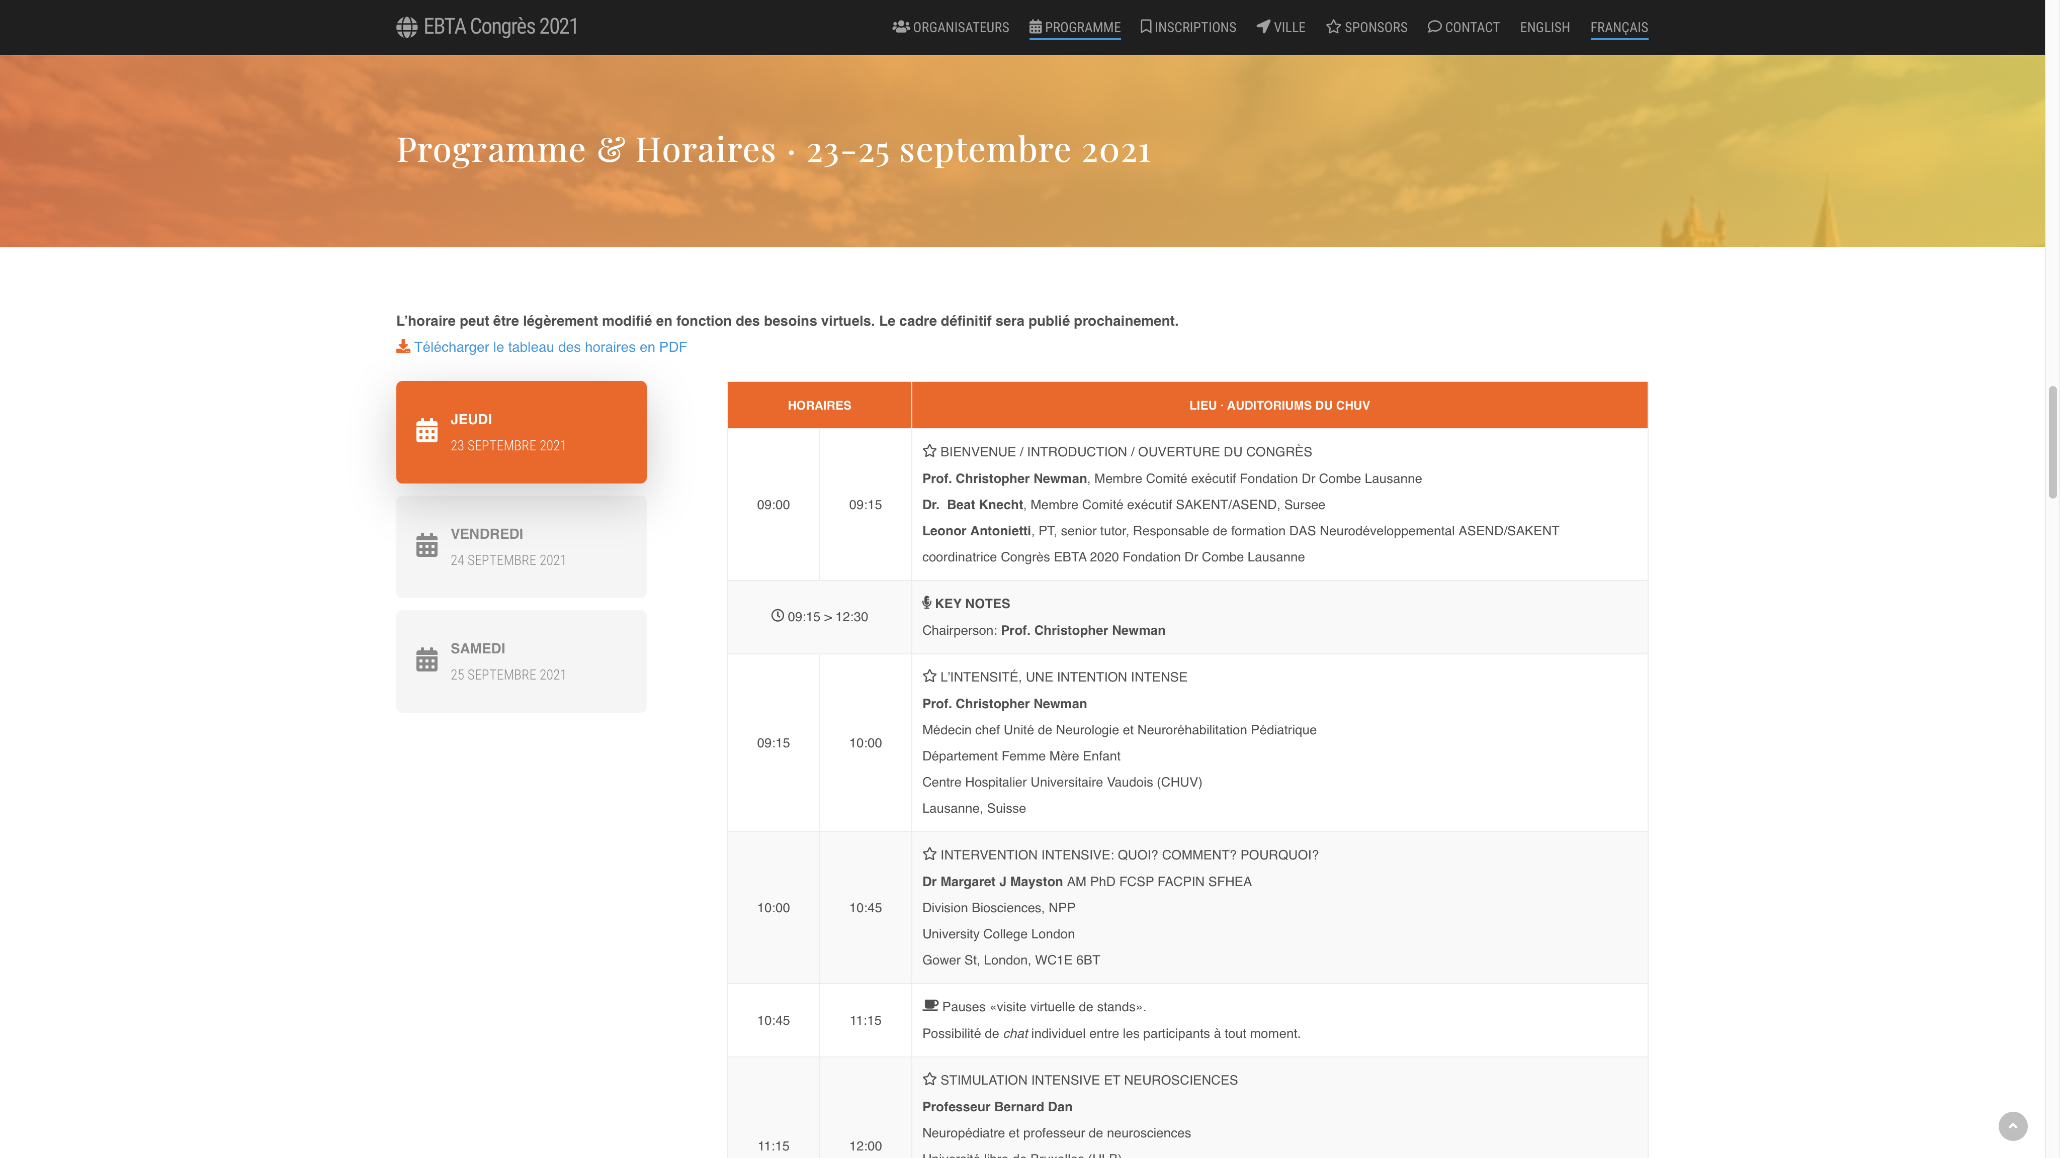Click the bookmark icon next to Inscriptions

coord(1145,27)
